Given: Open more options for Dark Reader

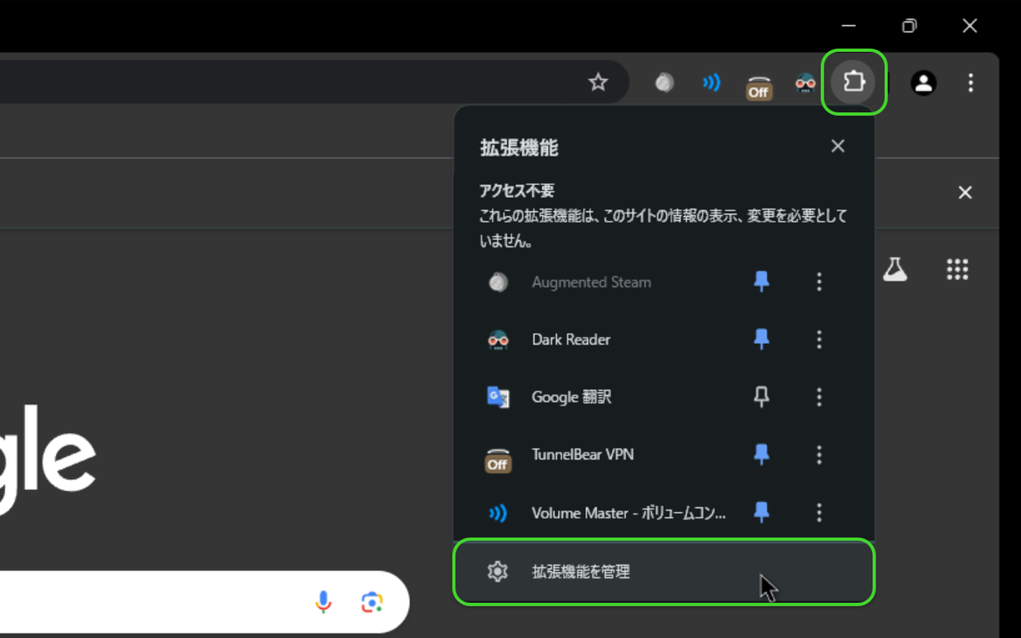Looking at the screenshot, I should [x=819, y=339].
